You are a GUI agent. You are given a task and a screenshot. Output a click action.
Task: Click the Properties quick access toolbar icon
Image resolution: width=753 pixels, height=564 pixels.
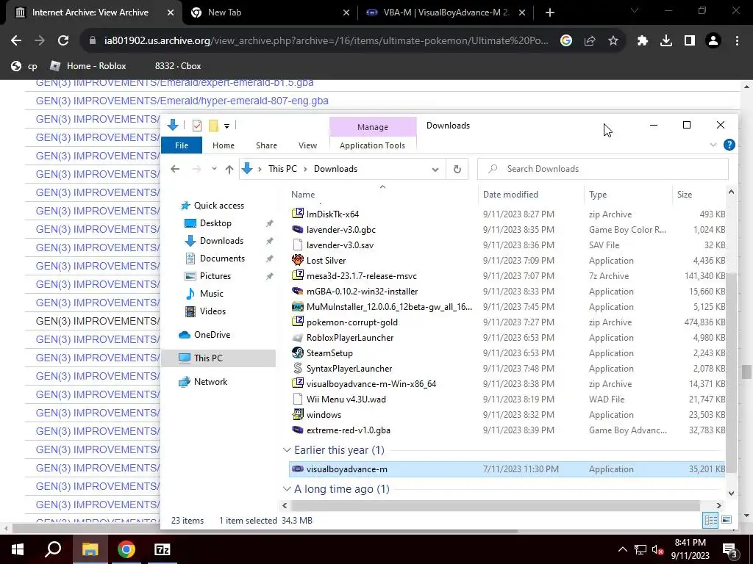click(197, 126)
